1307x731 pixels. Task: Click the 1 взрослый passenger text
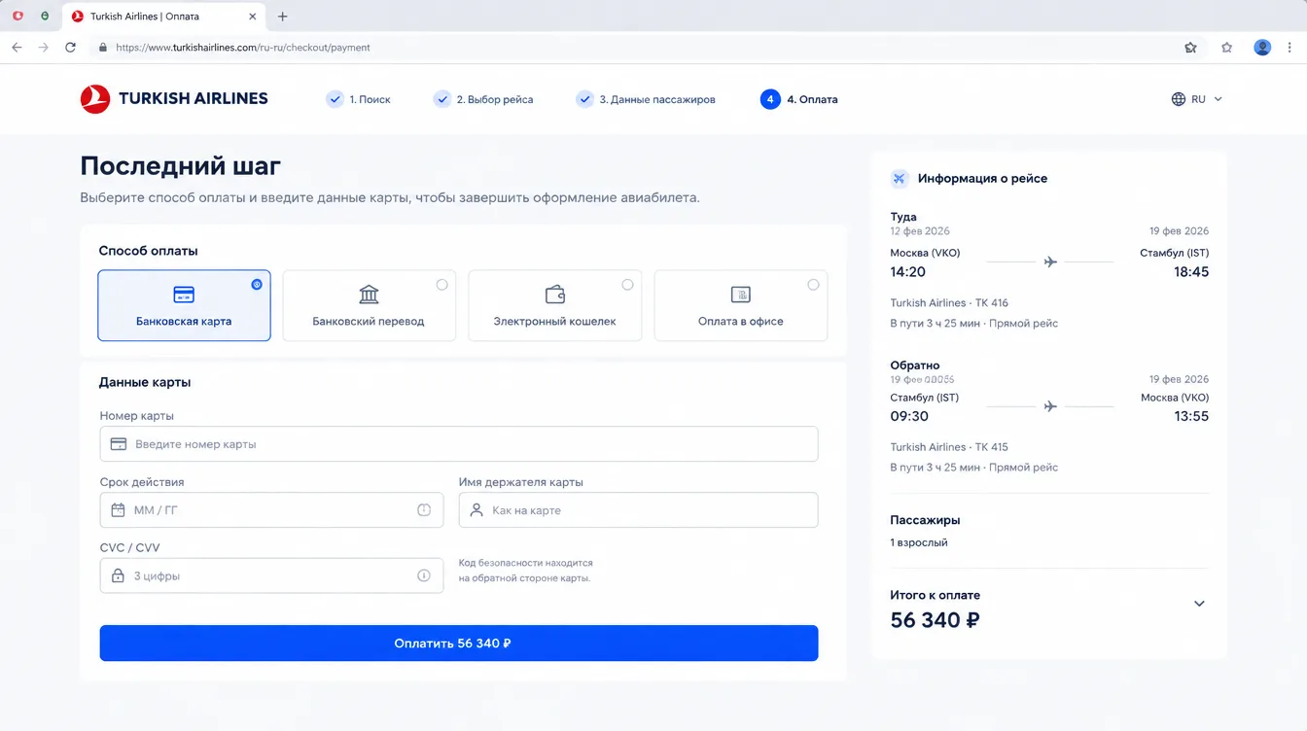tap(919, 542)
